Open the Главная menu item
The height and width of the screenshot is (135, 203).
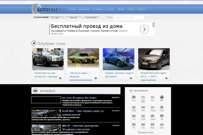coord(72,9)
